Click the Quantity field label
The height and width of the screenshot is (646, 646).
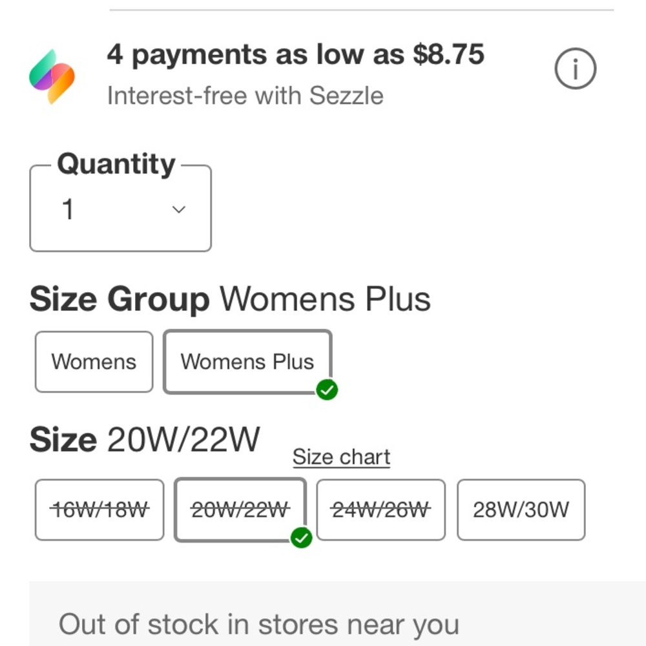(116, 165)
